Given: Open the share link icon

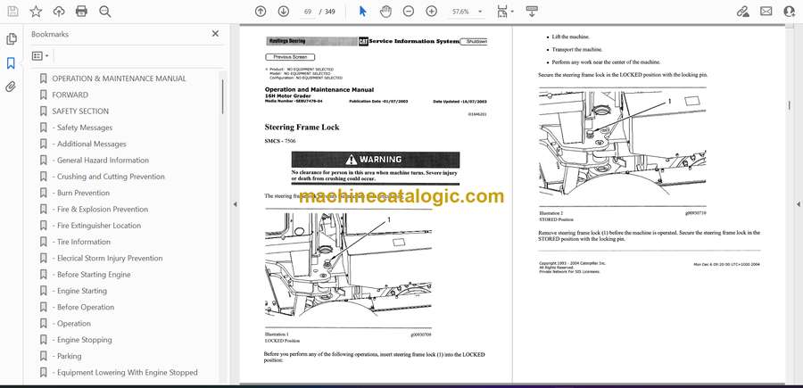Looking at the screenshot, I should [x=743, y=12].
